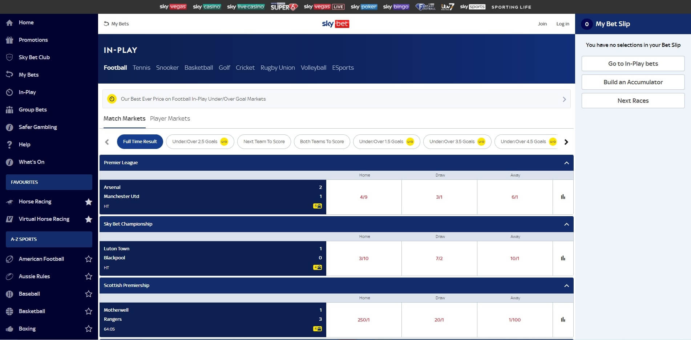Click the In-Play clock icon

9,92
